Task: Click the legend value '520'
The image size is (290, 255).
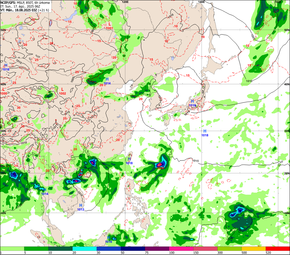Action: [268, 253]
